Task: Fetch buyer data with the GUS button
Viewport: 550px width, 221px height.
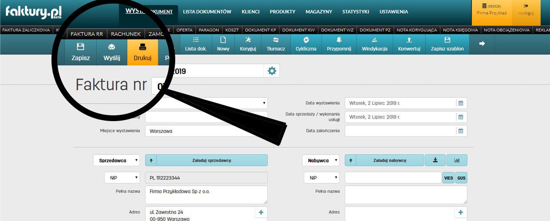Action: tap(461, 178)
